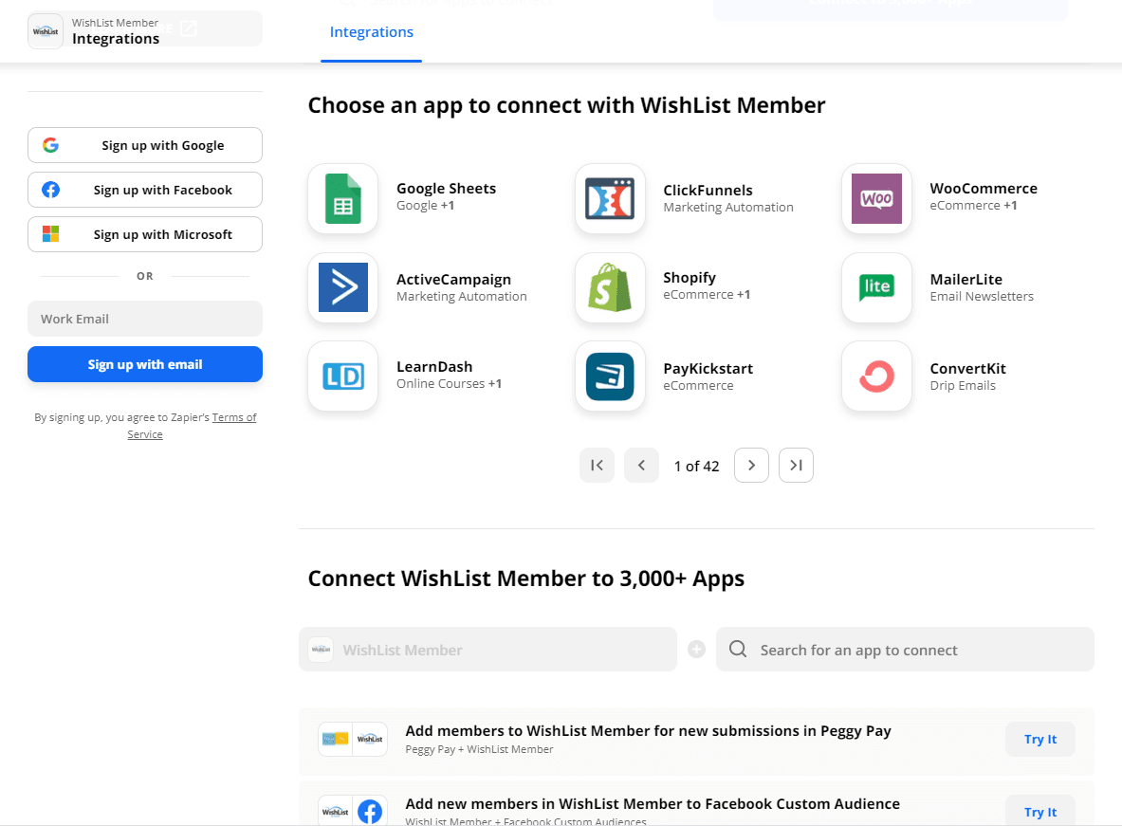Try the Peggy Pay zap
The width and height of the screenshot is (1122, 826).
(x=1039, y=739)
